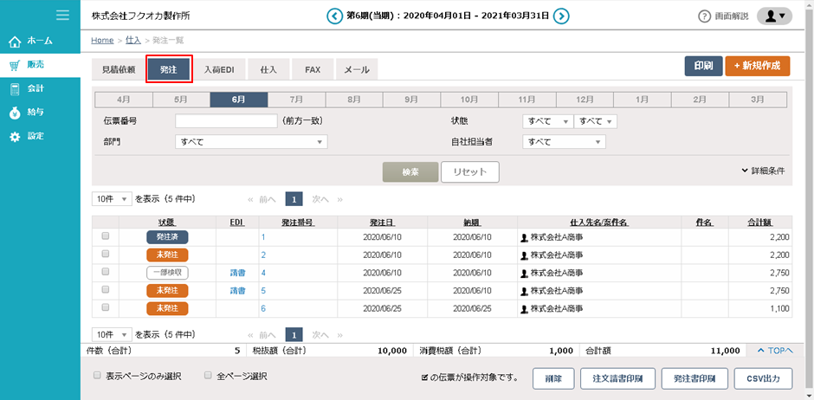
Task: Open 会計 section in sidebar
Action: click(x=35, y=88)
